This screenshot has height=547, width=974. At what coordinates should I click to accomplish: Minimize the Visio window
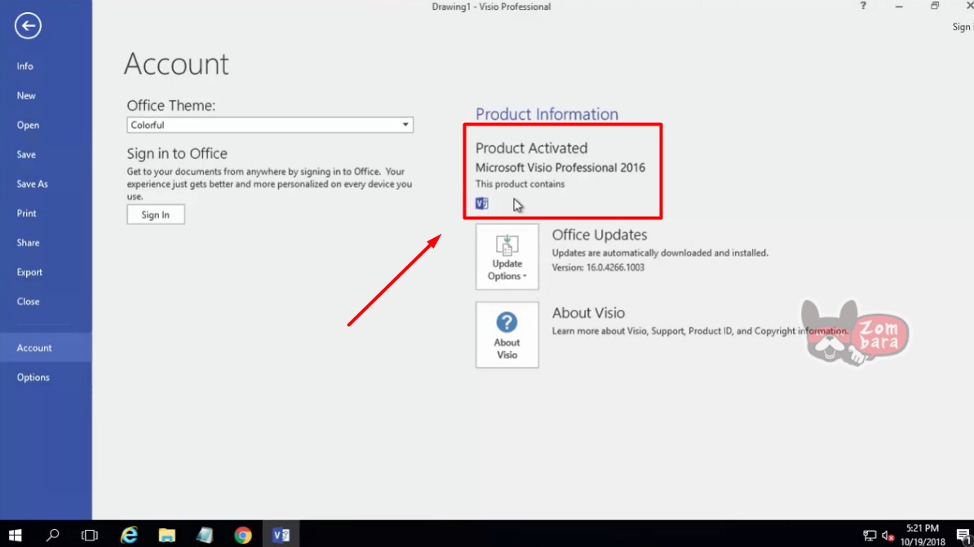point(899,7)
